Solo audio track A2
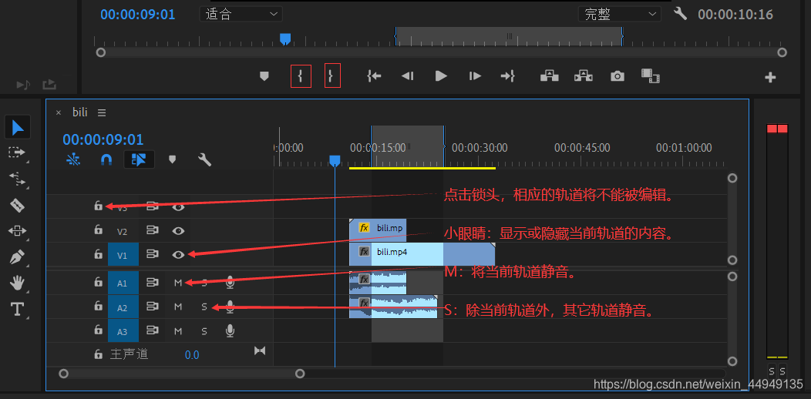The height and width of the screenshot is (399, 811). click(x=204, y=307)
